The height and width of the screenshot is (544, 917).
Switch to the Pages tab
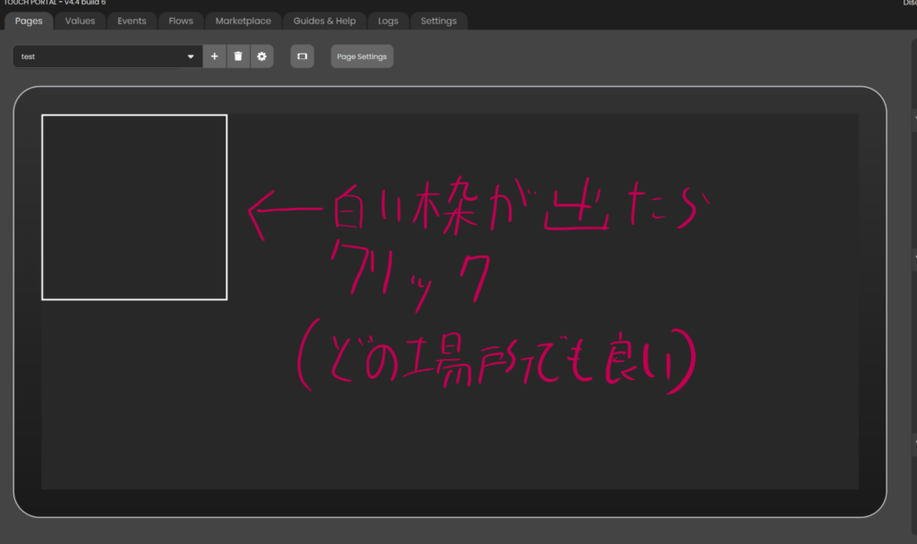point(29,21)
